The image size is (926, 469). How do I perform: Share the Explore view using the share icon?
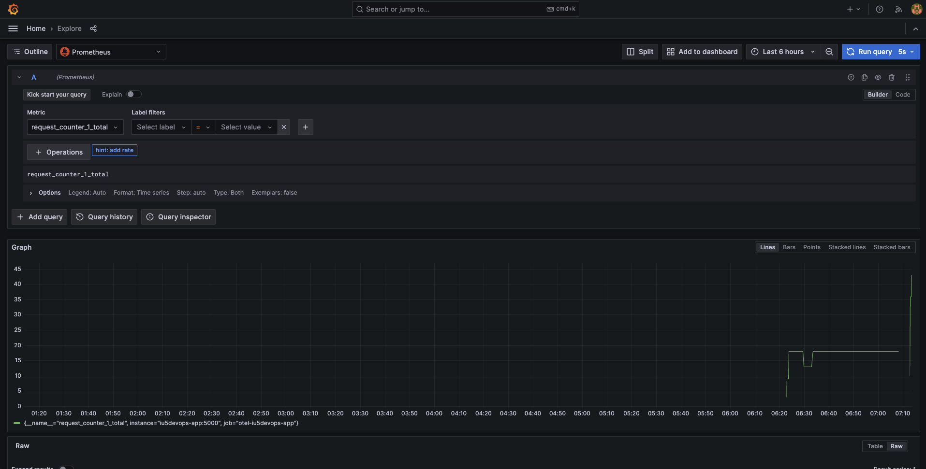point(93,28)
